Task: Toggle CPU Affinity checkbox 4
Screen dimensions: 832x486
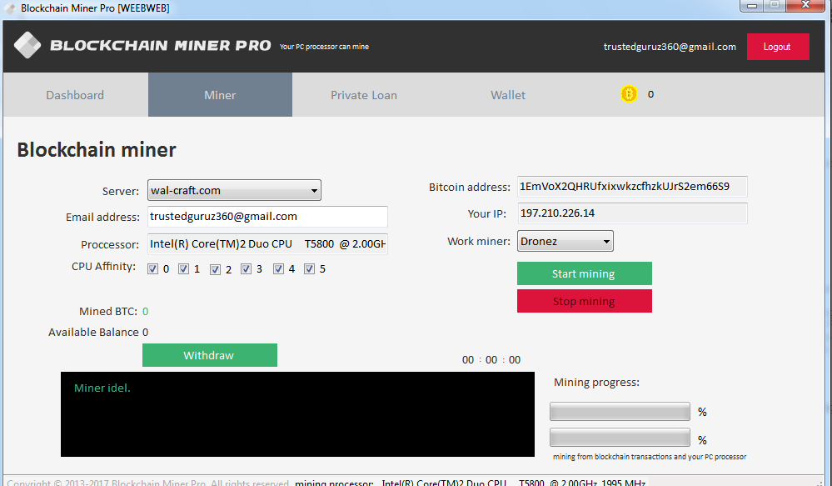Action: (x=278, y=268)
